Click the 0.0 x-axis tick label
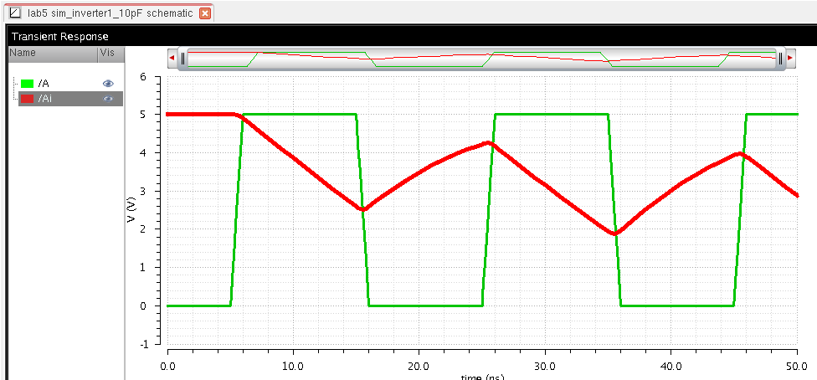This screenshot has height=380, width=817. click(x=167, y=366)
